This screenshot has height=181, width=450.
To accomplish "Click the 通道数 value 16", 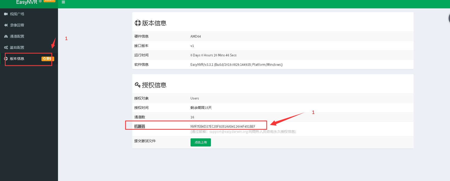I will click(x=192, y=117).
